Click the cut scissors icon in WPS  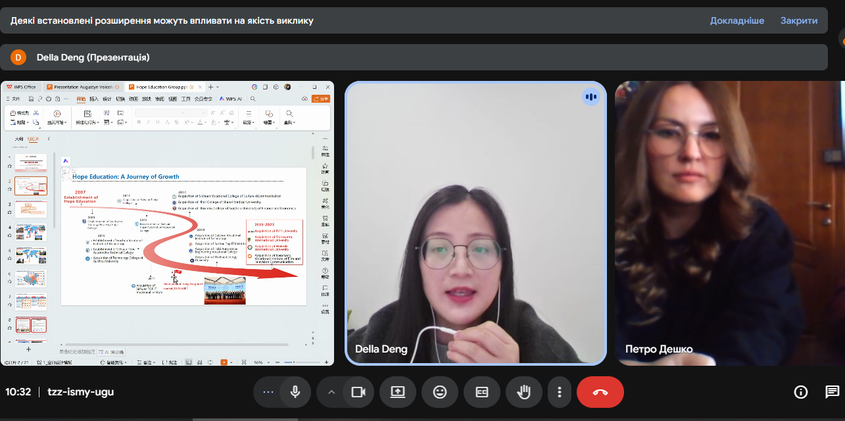pyautogui.click(x=36, y=113)
